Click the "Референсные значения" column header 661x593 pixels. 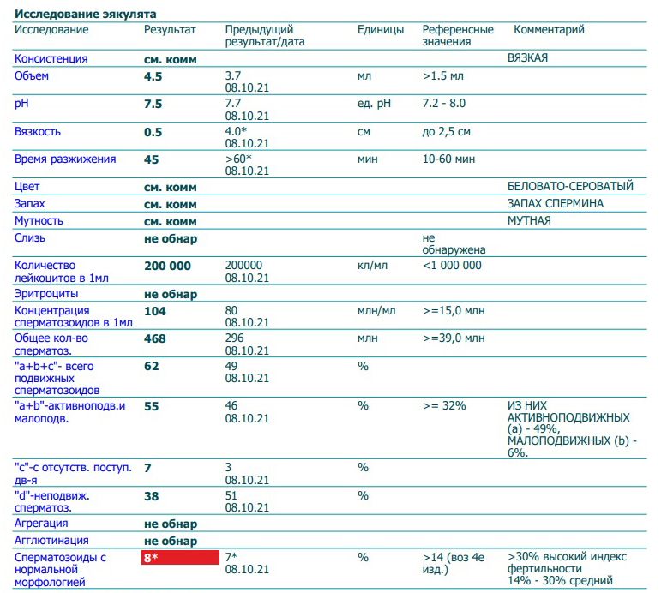point(457,35)
